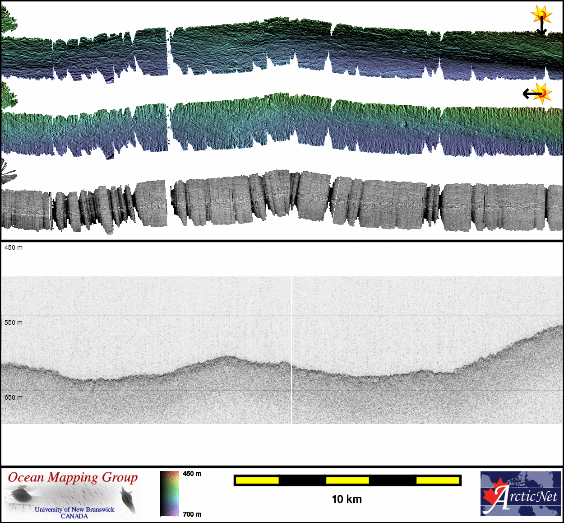Click the 650 m depth label
564x523 pixels.
(14, 397)
